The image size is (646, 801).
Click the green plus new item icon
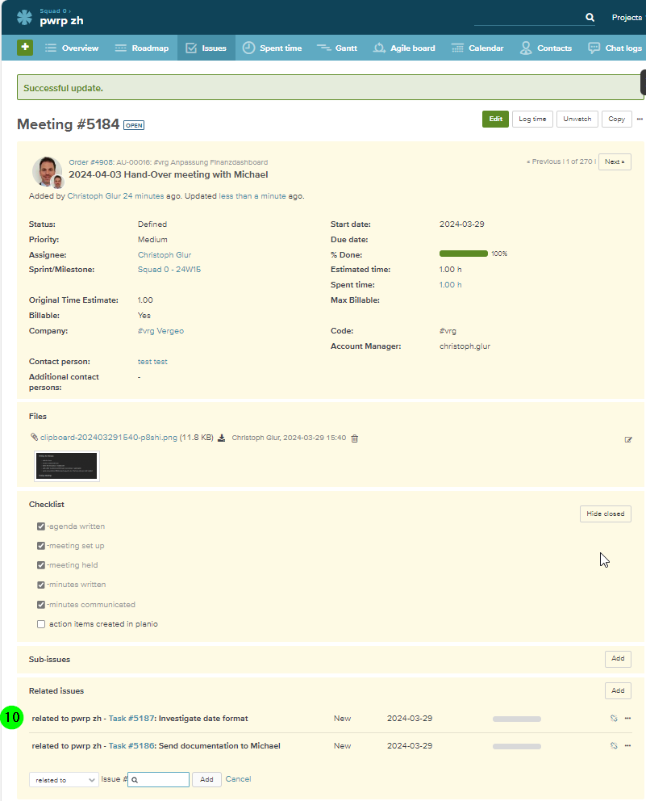[25, 48]
